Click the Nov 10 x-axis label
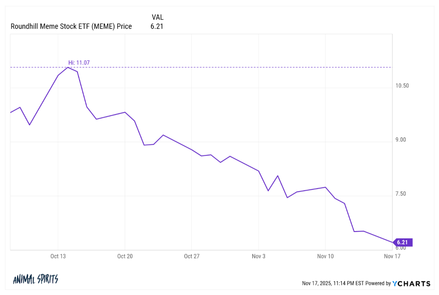The height and width of the screenshot is (295, 439). (325, 257)
